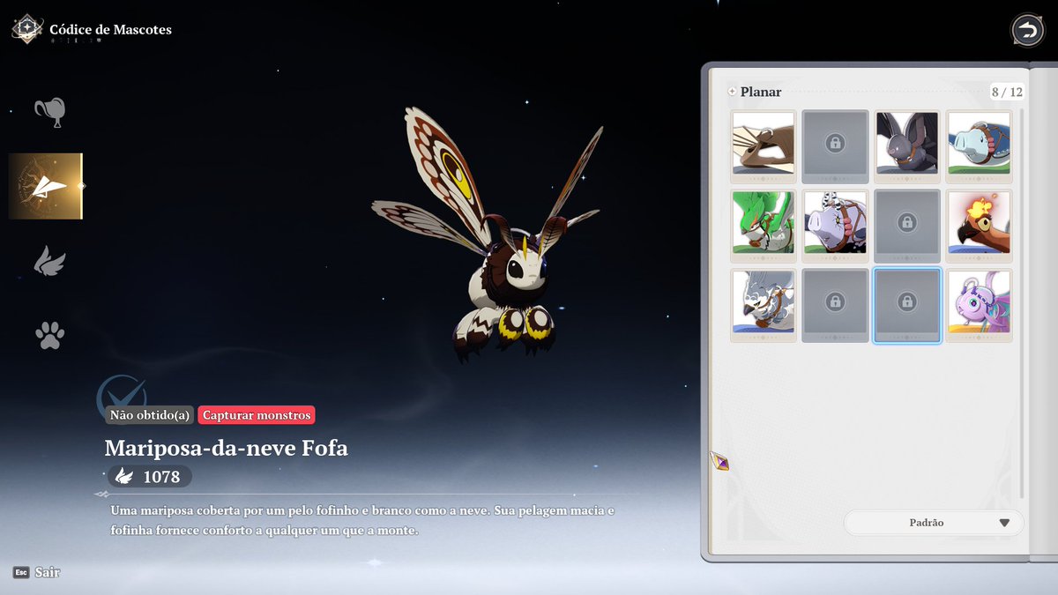The height and width of the screenshot is (595, 1058).
Task: Open the topmost sidebar category icon
Action: [x=49, y=112]
